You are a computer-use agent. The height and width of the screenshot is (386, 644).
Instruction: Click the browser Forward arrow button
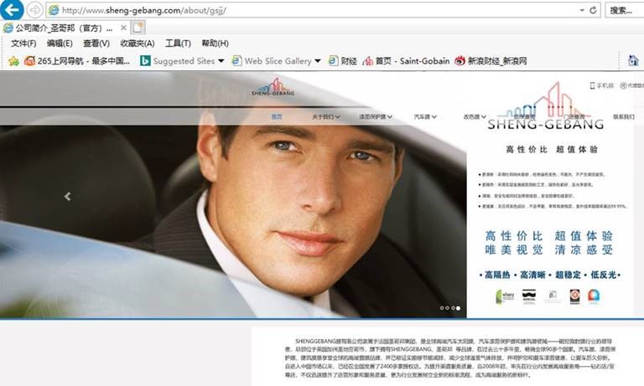(x=35, y=10)
